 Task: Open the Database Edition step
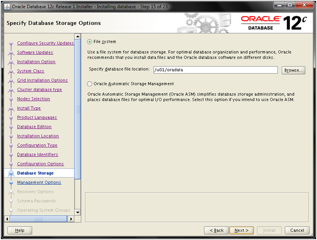coord(34,127)
